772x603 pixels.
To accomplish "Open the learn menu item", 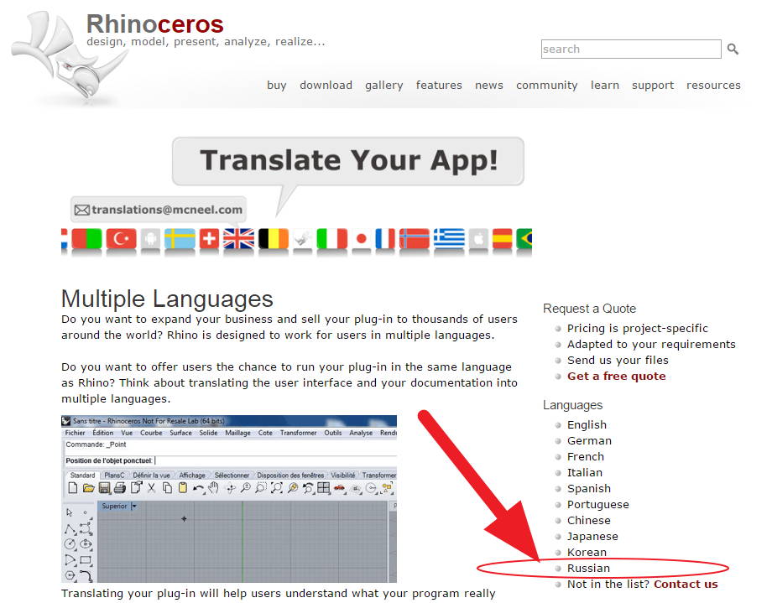I will 605,86.
